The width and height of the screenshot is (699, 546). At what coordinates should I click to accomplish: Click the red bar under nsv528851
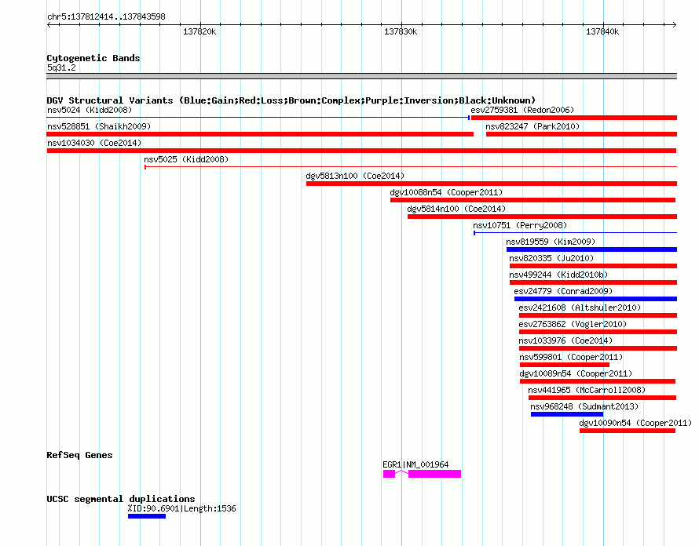pyautogui.click(x=260, y=134)
